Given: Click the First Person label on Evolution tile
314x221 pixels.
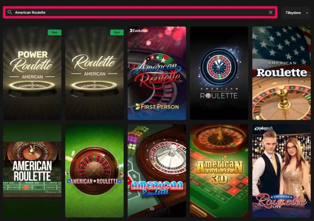Looking at the screenshot, I should pyautogui.click(x=157, y=107).
